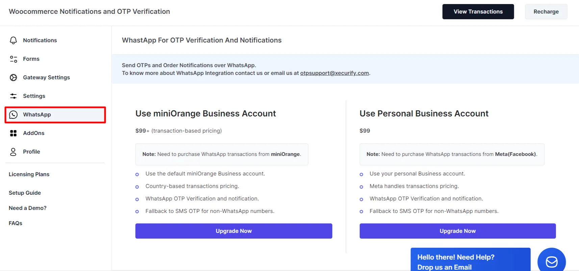Click the Settings sliders icon
This screenshot has width=579, height=271.
[x=13, y=96]
